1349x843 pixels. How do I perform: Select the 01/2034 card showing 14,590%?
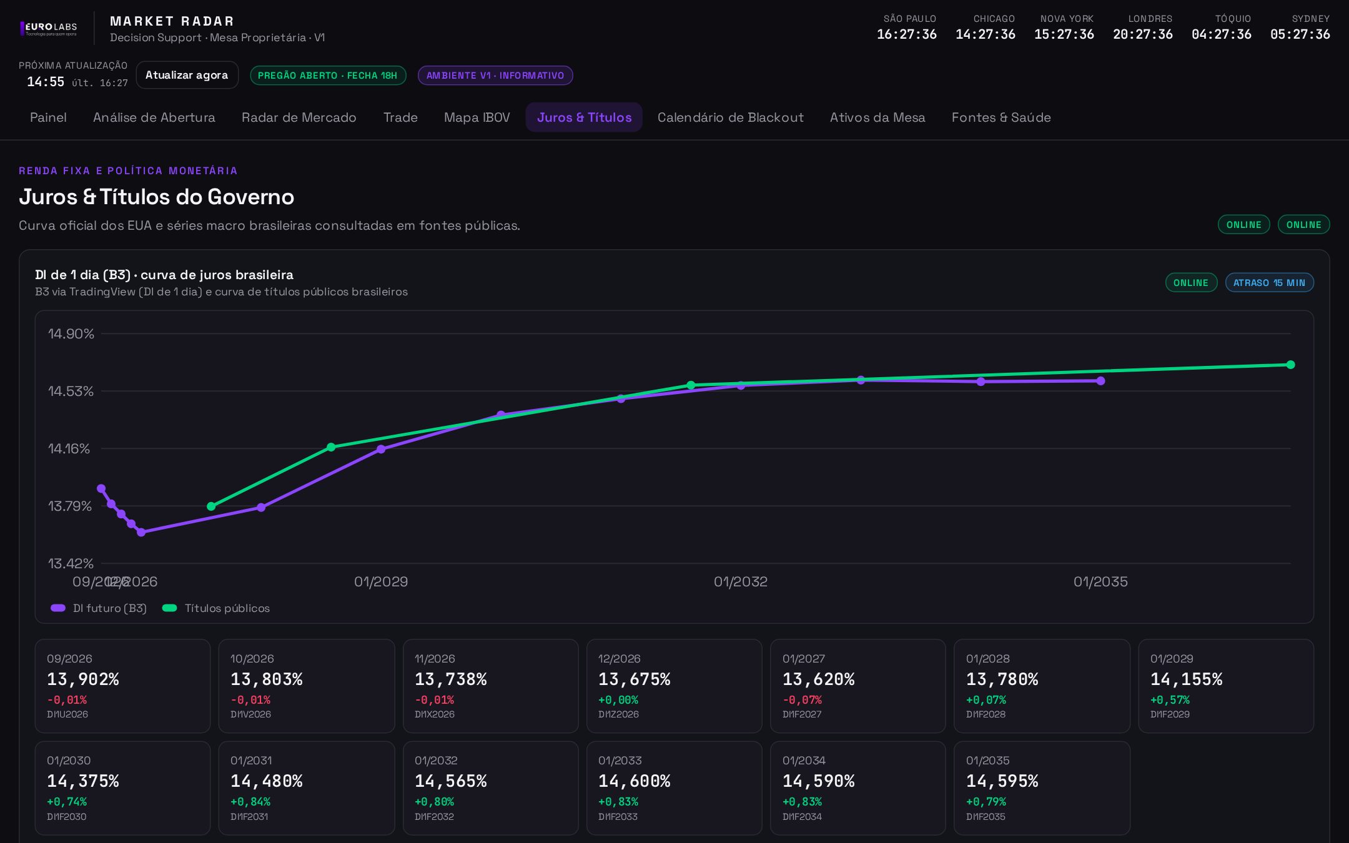[x=858, y=788]
